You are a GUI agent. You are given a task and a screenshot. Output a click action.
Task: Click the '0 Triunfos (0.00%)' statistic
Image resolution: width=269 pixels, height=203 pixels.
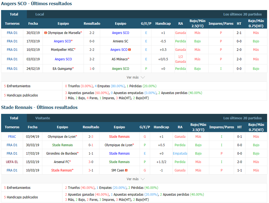pos(79,86)
